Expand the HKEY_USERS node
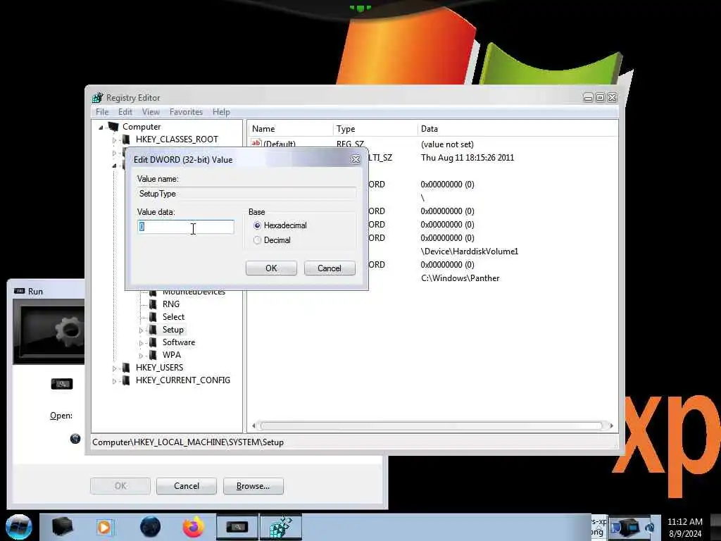The image size is (721, 541). (x=114, y=368)
